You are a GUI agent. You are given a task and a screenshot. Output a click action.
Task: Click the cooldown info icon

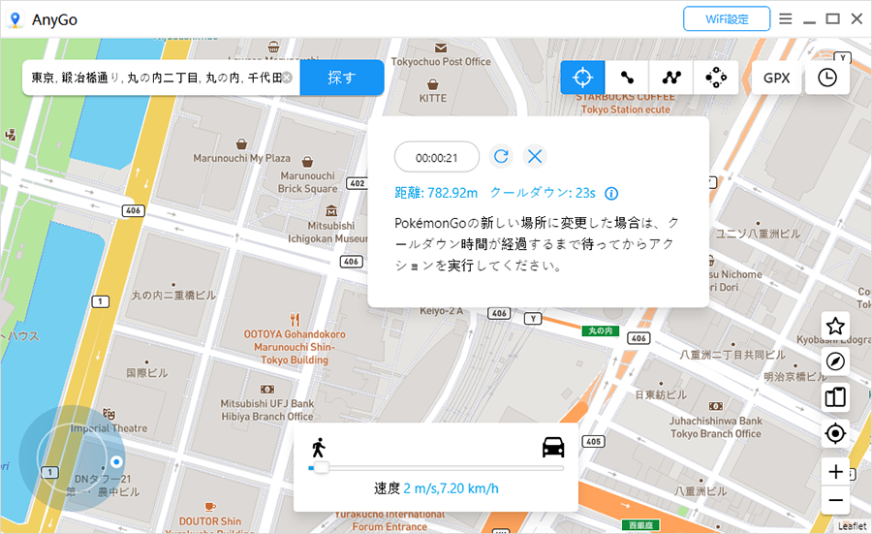[611, 193]
